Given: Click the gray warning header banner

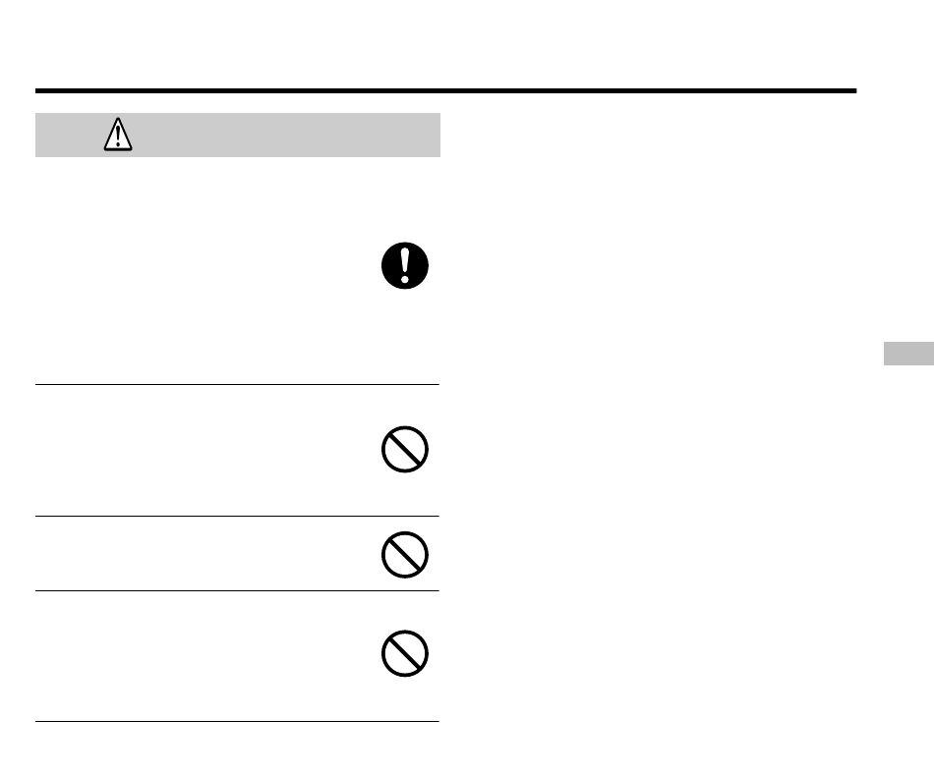Looking at the screenshot, I should pos(238,136).
